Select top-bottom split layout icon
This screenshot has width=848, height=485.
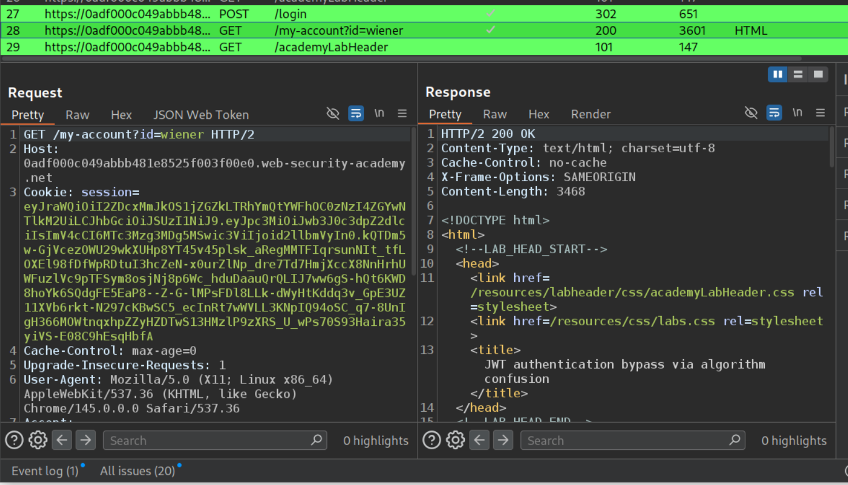tap(798, 74)
